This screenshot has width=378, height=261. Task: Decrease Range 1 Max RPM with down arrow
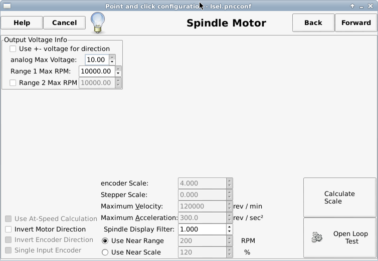click(x=118, y=74)
